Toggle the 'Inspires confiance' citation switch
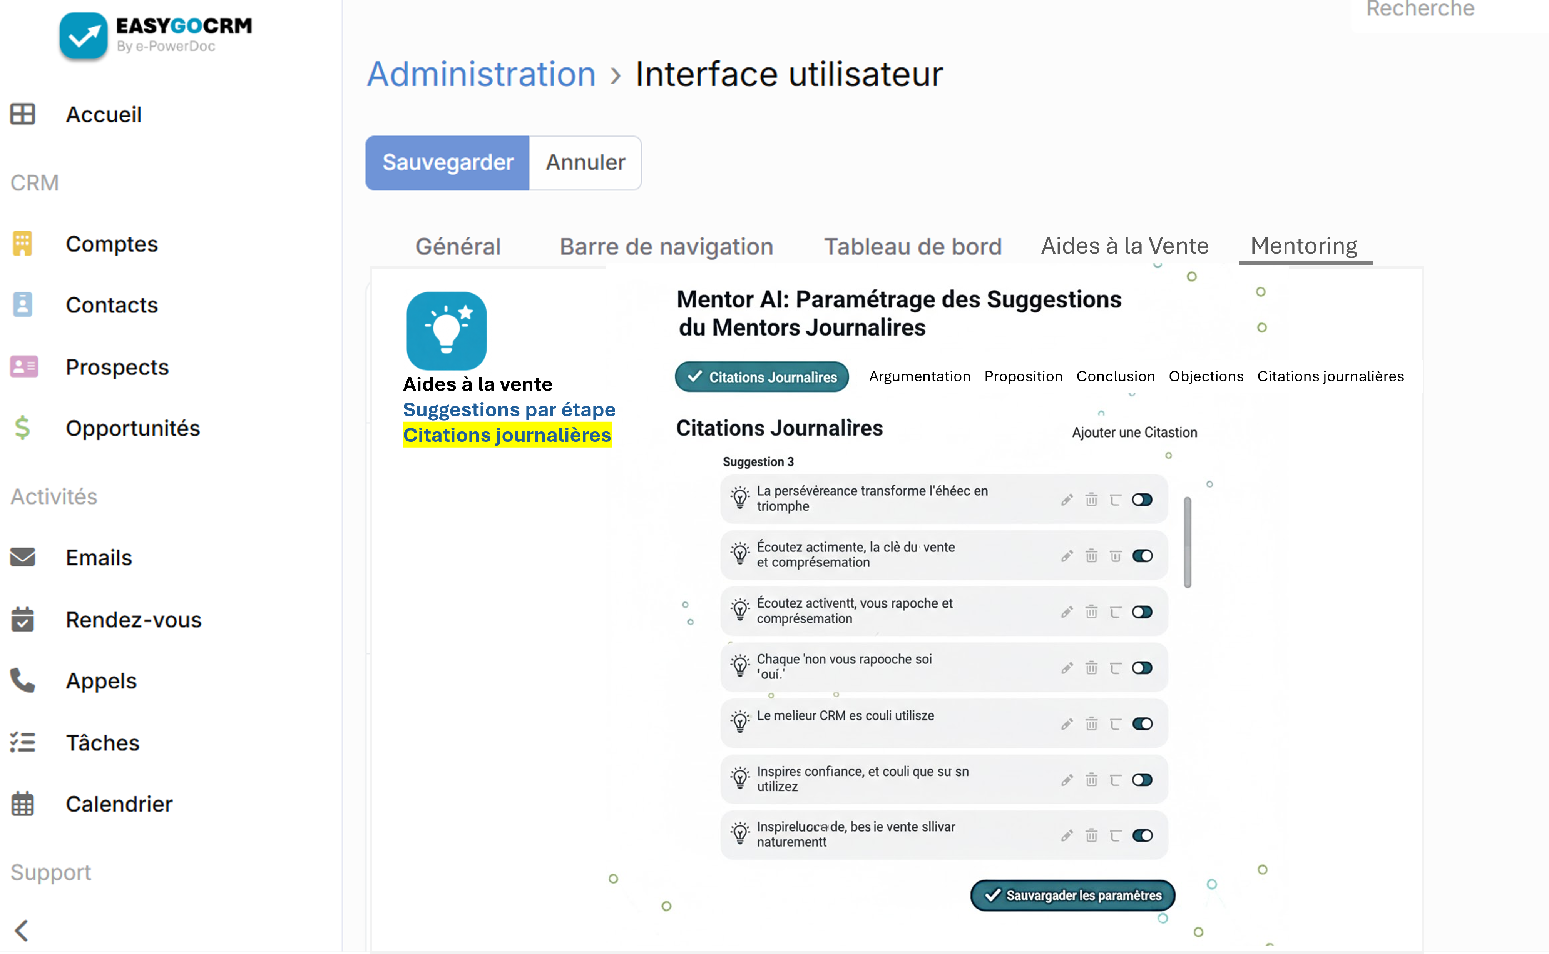 [1141, 780]
